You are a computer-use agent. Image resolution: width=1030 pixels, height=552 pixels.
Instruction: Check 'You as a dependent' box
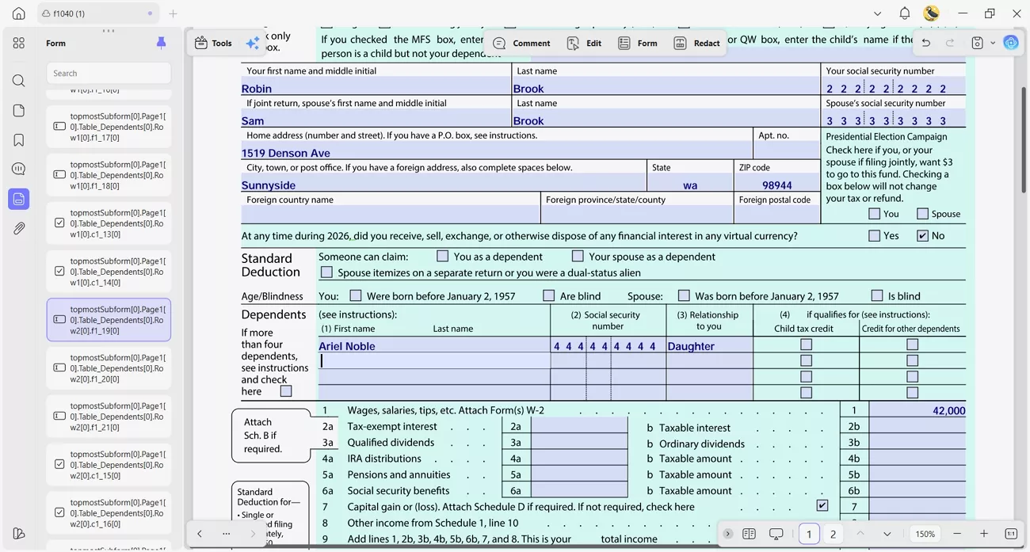(443, 256)
